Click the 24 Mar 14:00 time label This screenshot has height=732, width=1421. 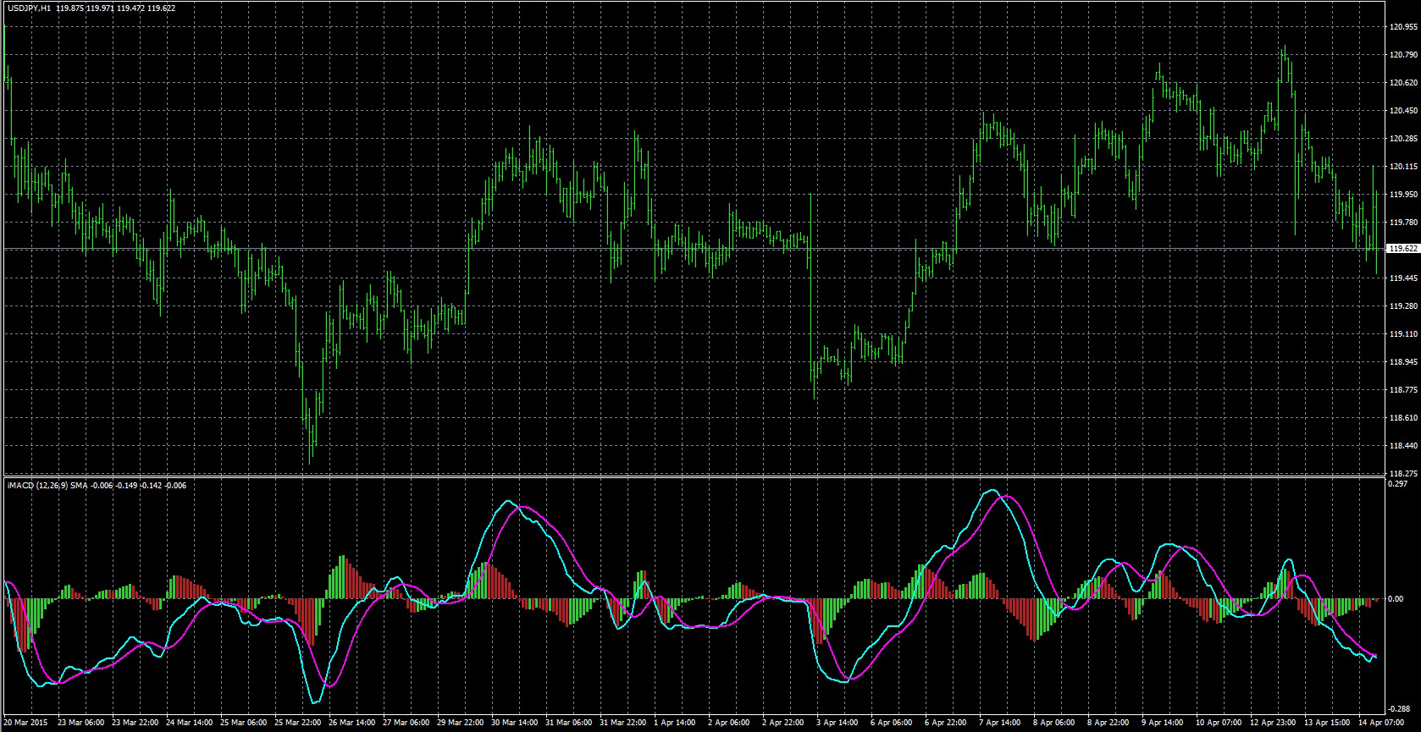(x=190, y=724)
